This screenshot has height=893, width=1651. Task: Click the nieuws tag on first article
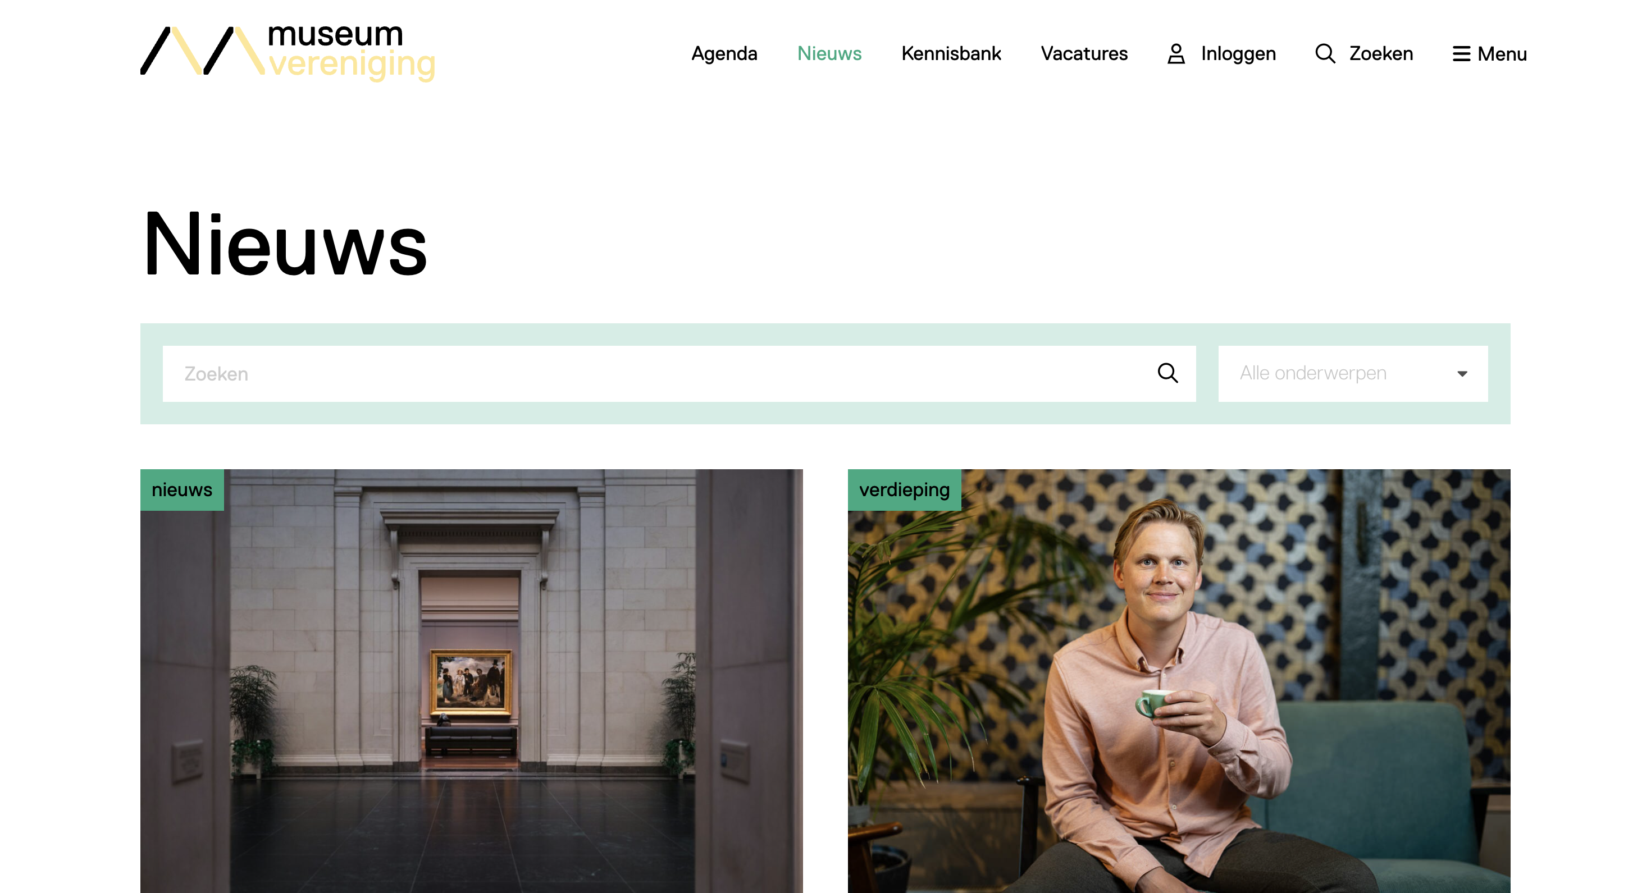(182, 490)
